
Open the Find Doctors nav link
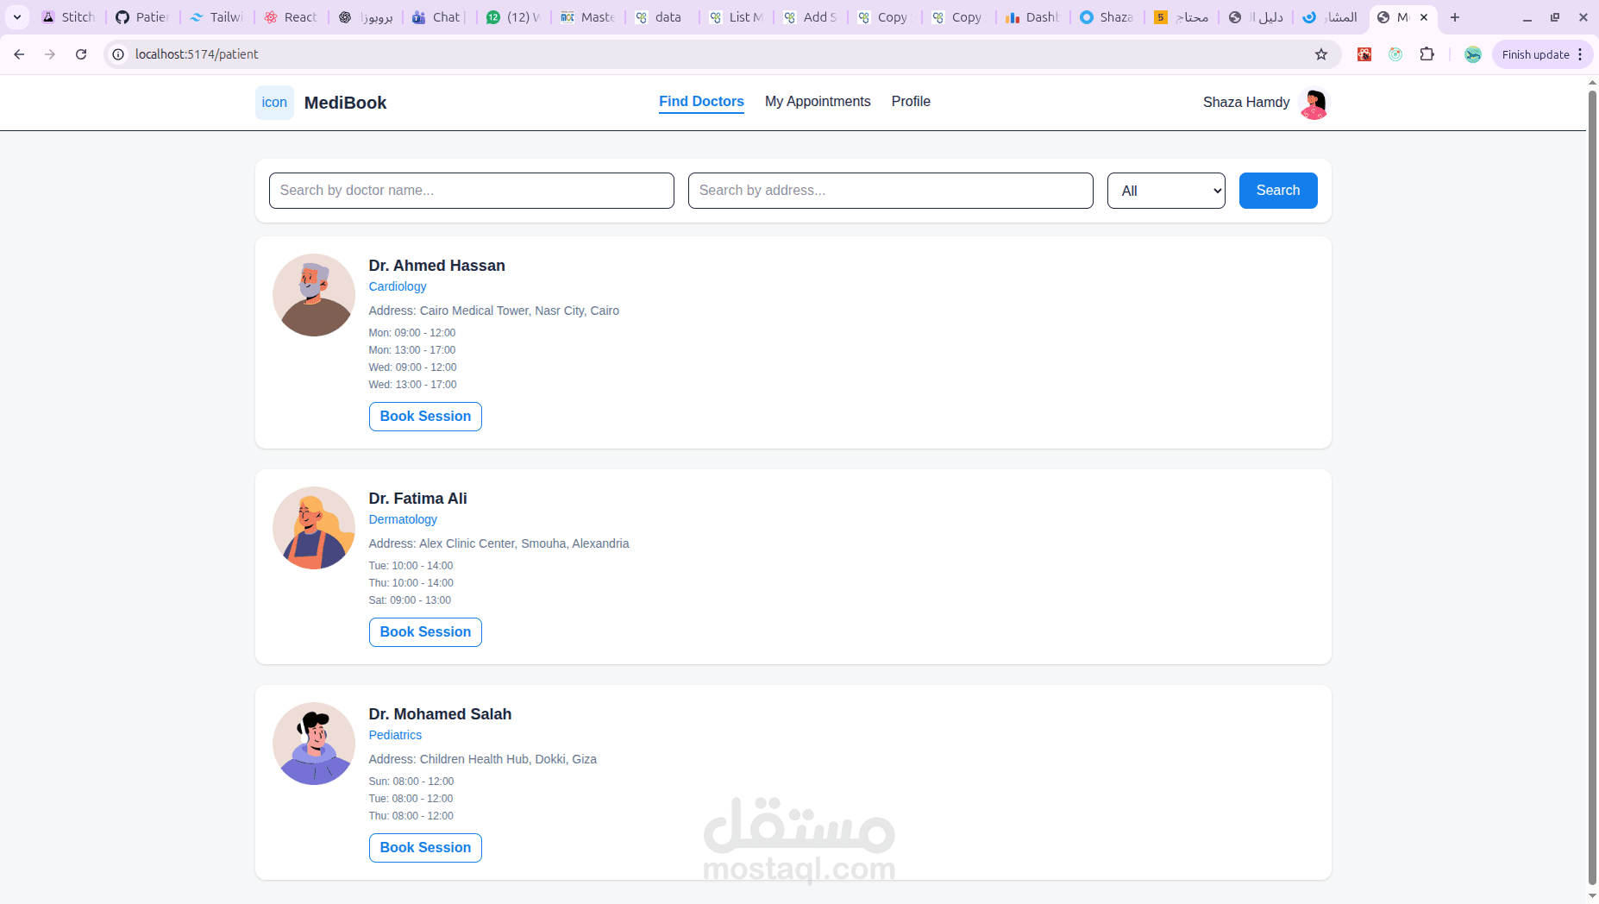click(x=701, y=102)
